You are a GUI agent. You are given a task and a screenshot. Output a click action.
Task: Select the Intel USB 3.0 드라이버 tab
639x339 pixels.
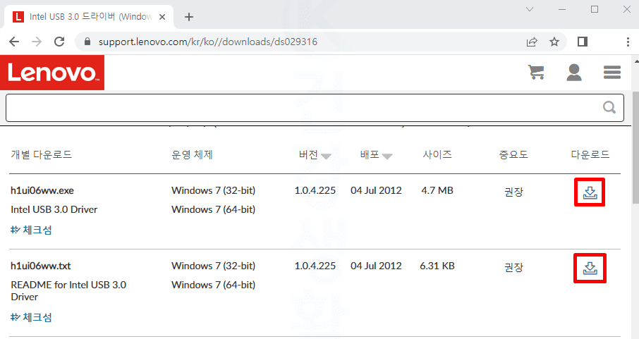[x=88, y=17]
